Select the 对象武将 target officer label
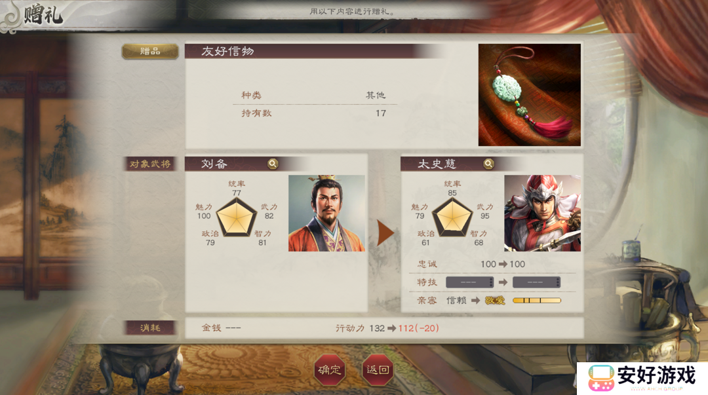The image size is (708, 395). coord(150,164)
